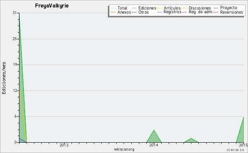The height and width of the screenshot is (153, 248).
Task: Click the 2014 x-axis label
Action: (154, 145)
